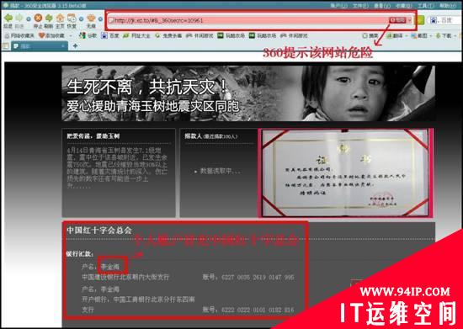Click the plug-in icon left of 翻译

coord(370,35)
